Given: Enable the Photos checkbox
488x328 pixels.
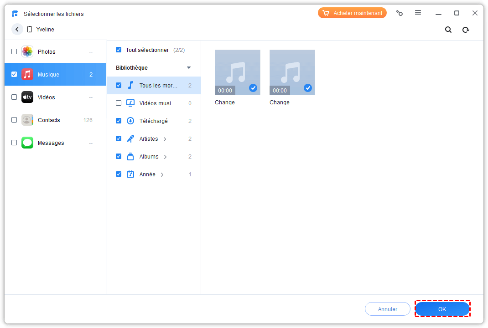Looking at the screenshot, I should 14,51.
